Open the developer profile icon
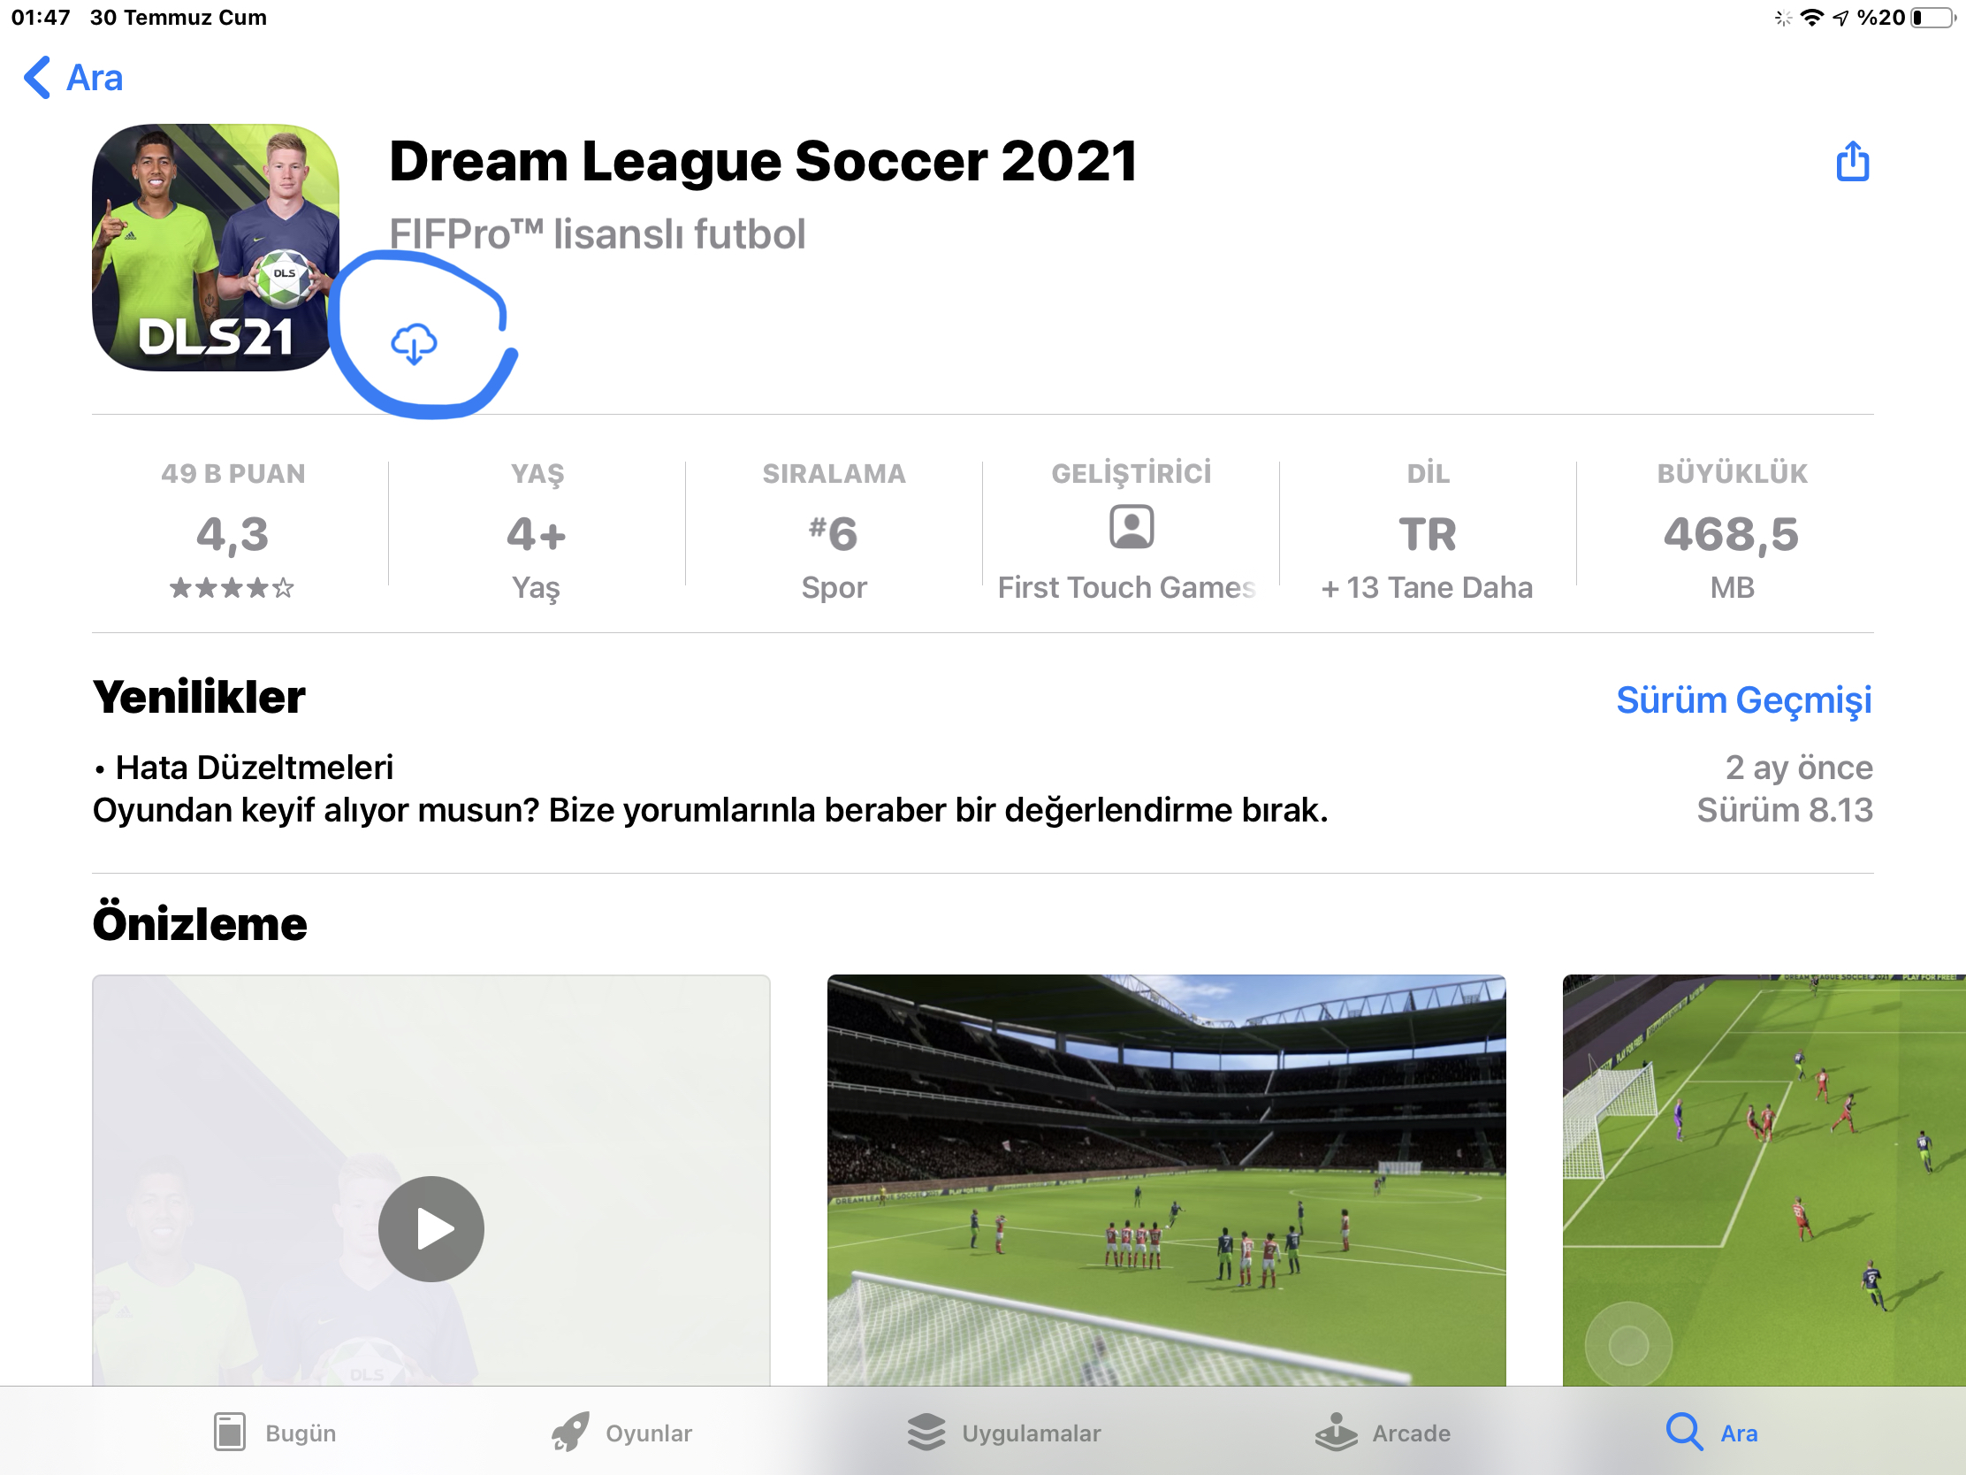The image size is (1966, 1475). (1131, 527)
